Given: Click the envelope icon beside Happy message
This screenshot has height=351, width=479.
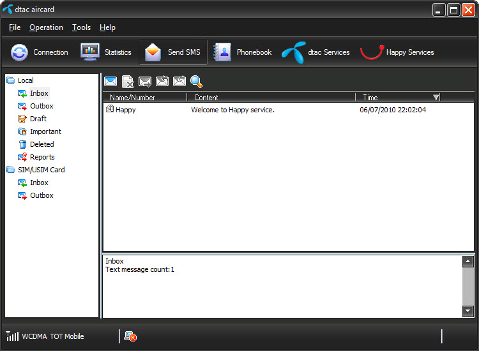Looking at the screenshot, I should pyautogui.click(x=110, y=108).
